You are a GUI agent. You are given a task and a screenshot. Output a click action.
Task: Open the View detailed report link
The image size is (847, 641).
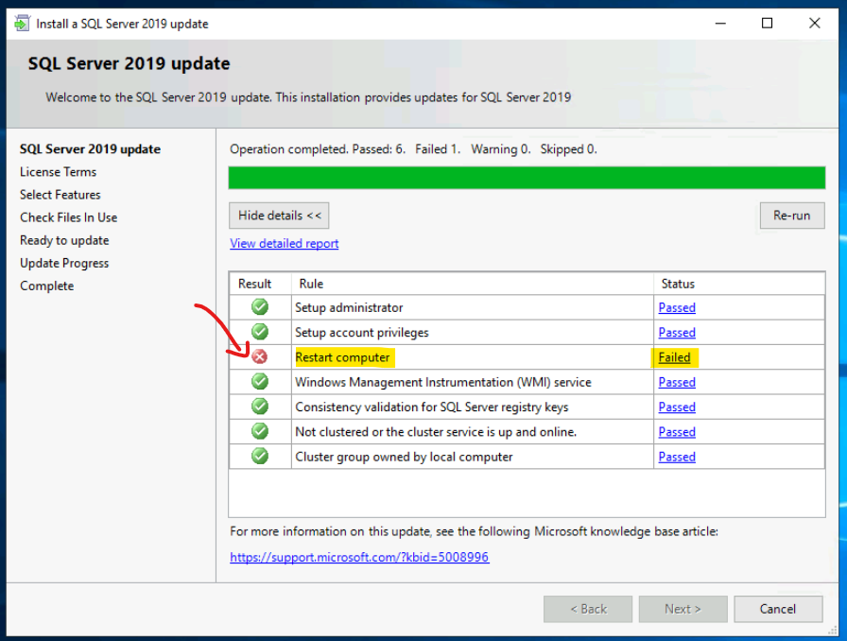coord(285,243)
